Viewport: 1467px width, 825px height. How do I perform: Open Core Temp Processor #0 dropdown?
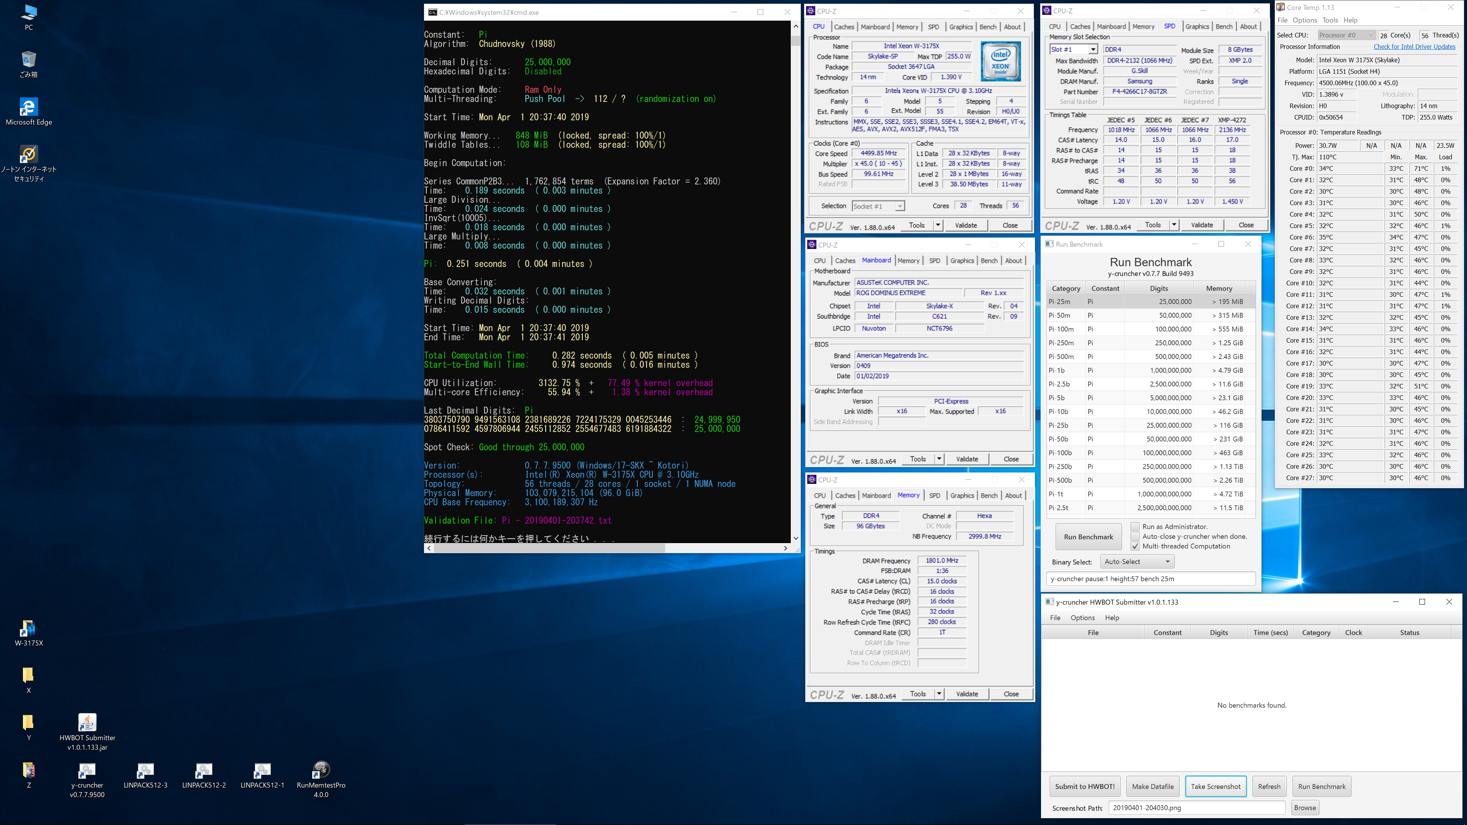point(1346,35)
